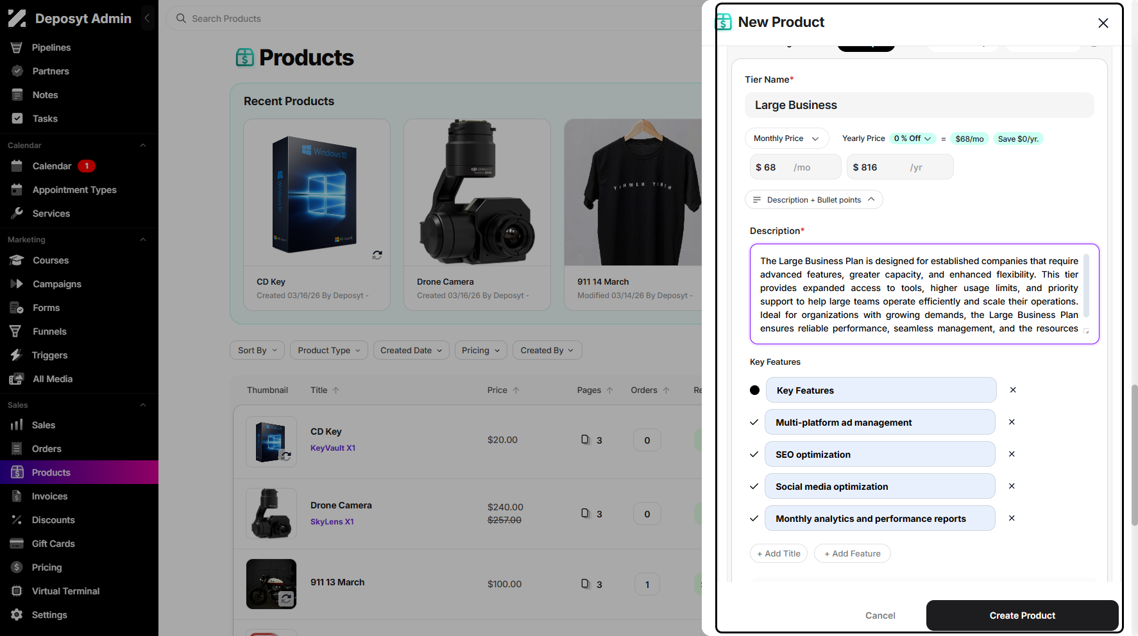This screenshot has height=636, width=1138.
Task: Open Settings from sidebar
Action: click(49, 615)
